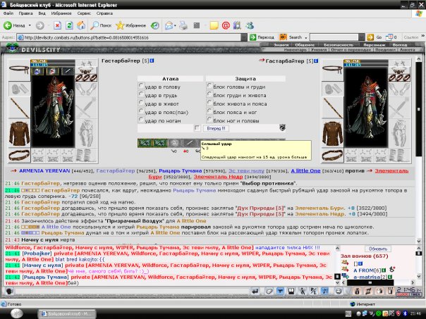The height and width of the screenshot is (319, 426).
Task: Open the Избранное menu in menu bar
Action: pyautogui.click(x=61, y=13)
